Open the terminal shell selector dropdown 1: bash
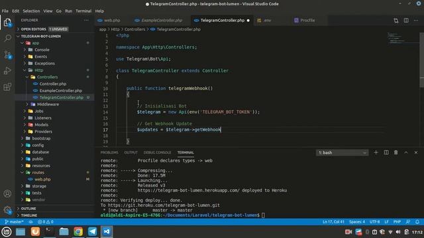The width and height of the screenshot is (424, 238). point(342,153)
